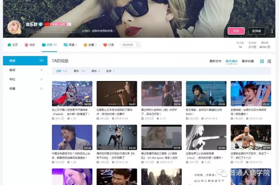The width and height of the screenshot is (279, 185).
Task: Filter videos by 音乐 category
Action: click(76, 71)
